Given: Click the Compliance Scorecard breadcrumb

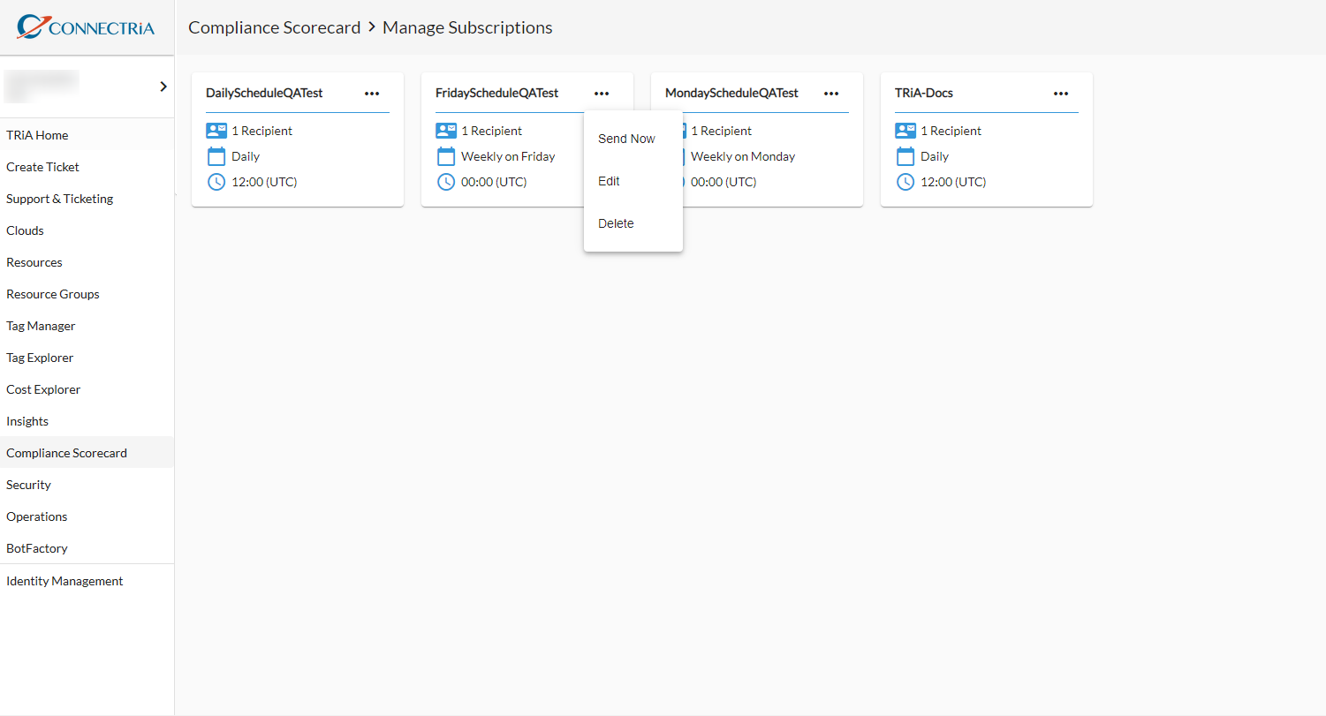Looking at the screenshot, I should tap(275, 27).
